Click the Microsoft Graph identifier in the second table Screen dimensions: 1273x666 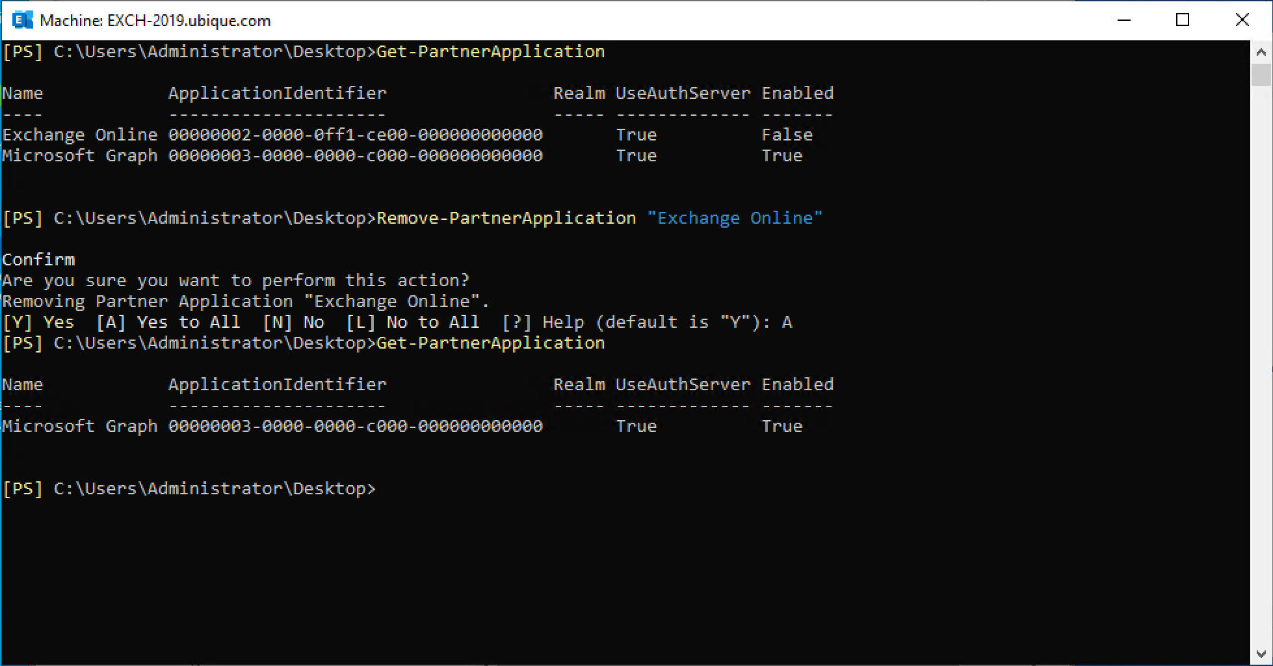point(356,427)
